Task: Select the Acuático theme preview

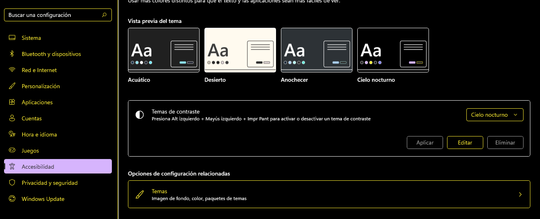Action: coord(164,50)
